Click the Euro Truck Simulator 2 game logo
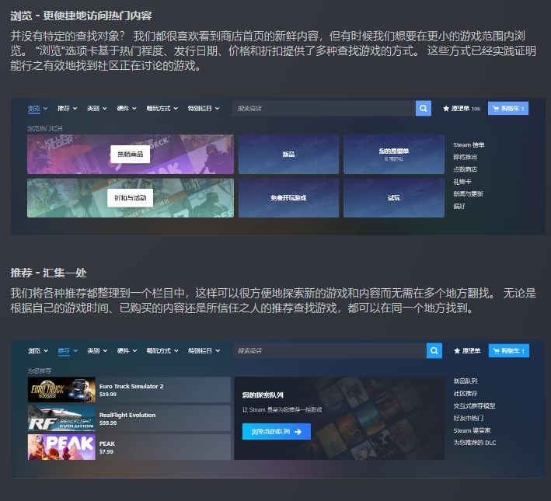The width and height of the screenshot is (551, 501). 62,389
